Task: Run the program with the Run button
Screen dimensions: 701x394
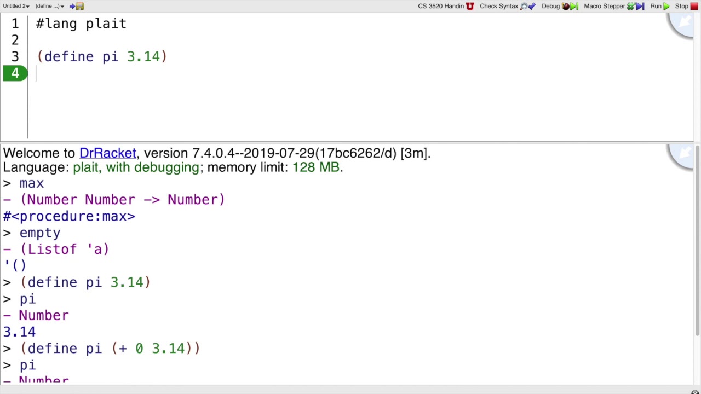Action: [660, 6]
